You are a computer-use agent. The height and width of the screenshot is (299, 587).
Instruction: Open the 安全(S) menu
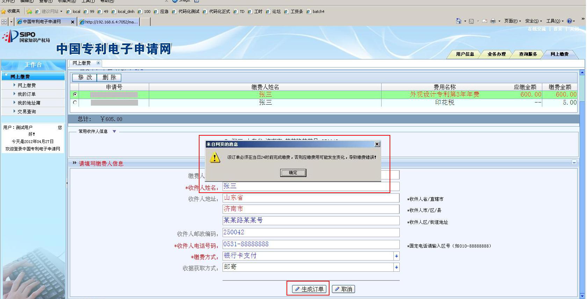pos(534,21)
